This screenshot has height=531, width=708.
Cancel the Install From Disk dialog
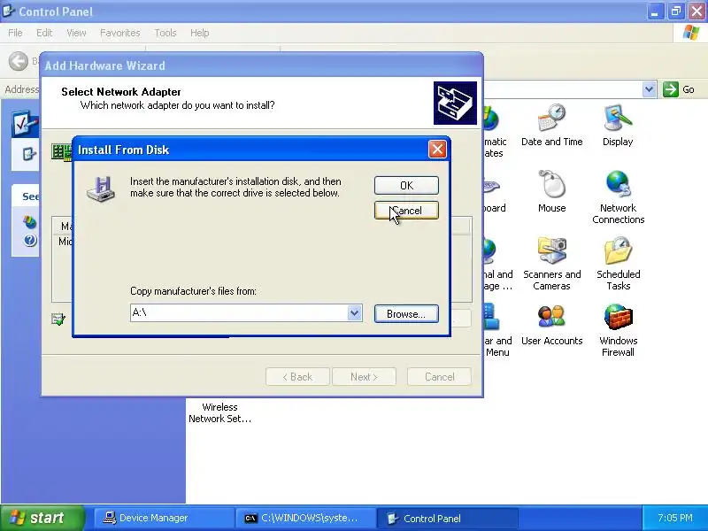[406, 211]
